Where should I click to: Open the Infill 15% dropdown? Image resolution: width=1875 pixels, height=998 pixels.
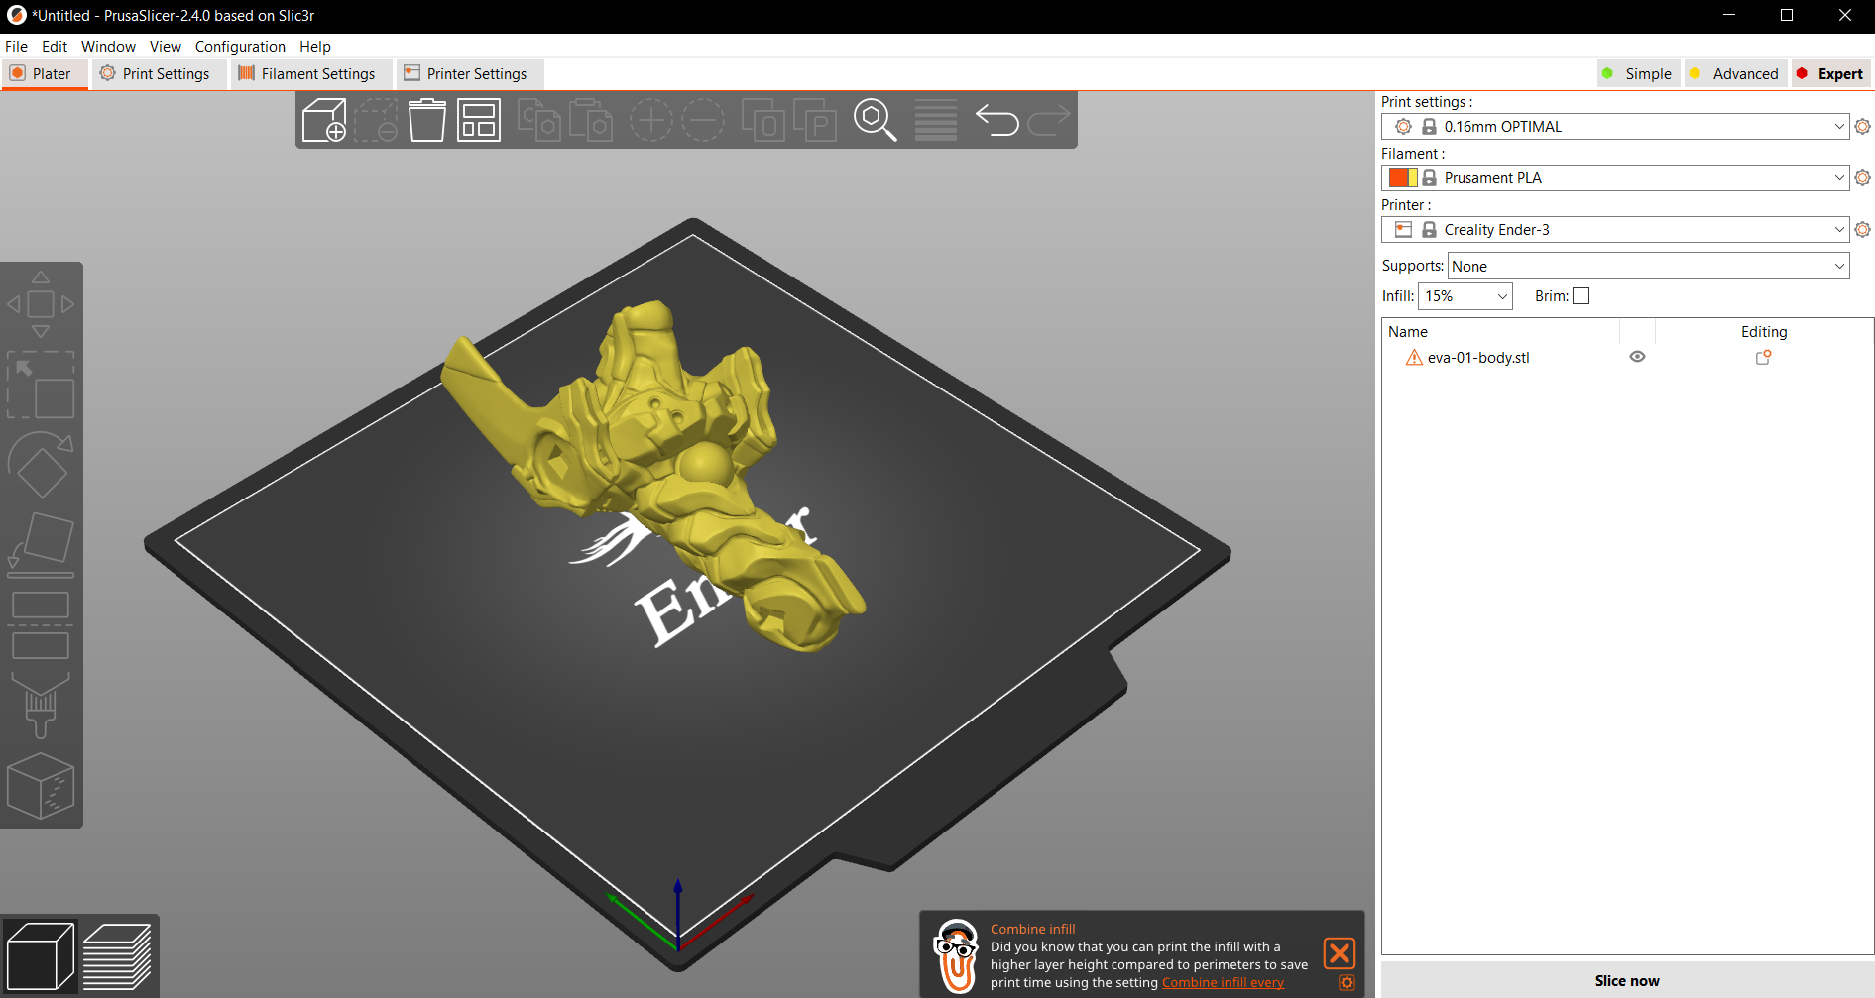1465,296
